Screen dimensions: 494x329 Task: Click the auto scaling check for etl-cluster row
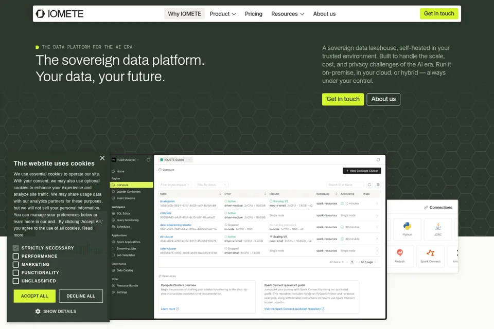click(x=342, y=239)
